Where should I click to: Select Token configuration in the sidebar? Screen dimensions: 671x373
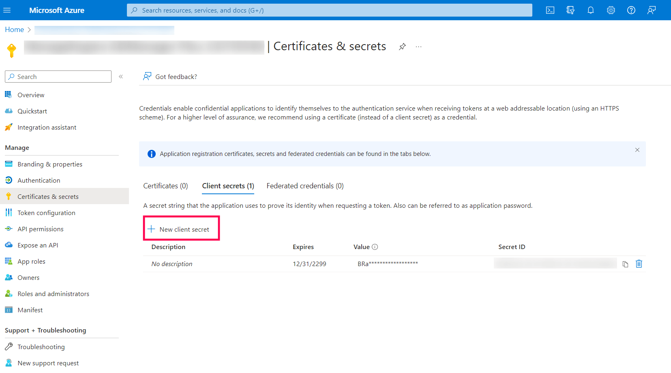(x=46, y=213)
